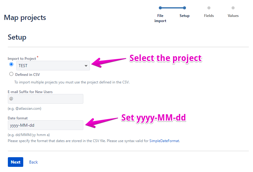The width and height of the screenshot is (253, 172).
Task: Jump to the Fields step
Action: tap(209, 16)
